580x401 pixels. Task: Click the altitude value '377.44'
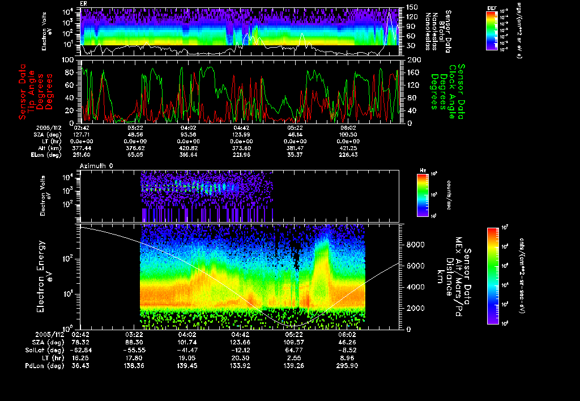tap(82, 148)
